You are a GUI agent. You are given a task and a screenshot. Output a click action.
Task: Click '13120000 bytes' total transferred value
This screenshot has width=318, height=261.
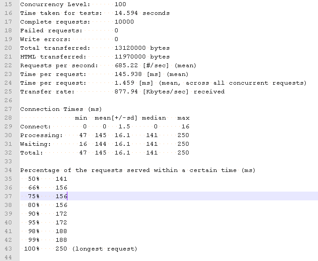point(142,48)
